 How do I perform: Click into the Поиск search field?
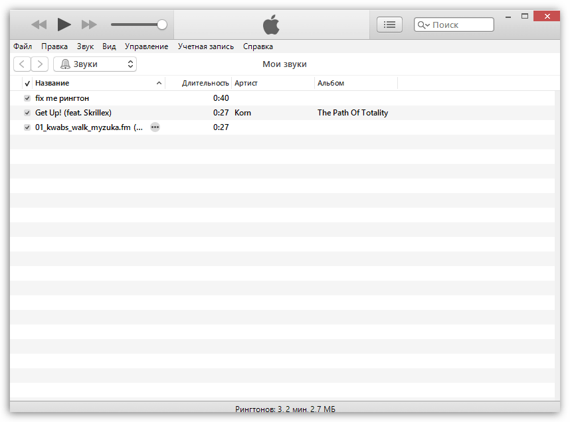point(461,25)
